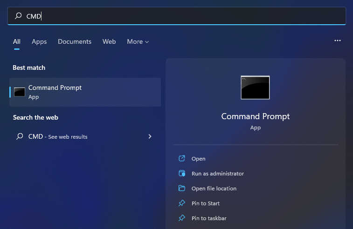Click the small Command Prompt icon in results
Screen dimensions: 353x229
(x=20, y=92)
